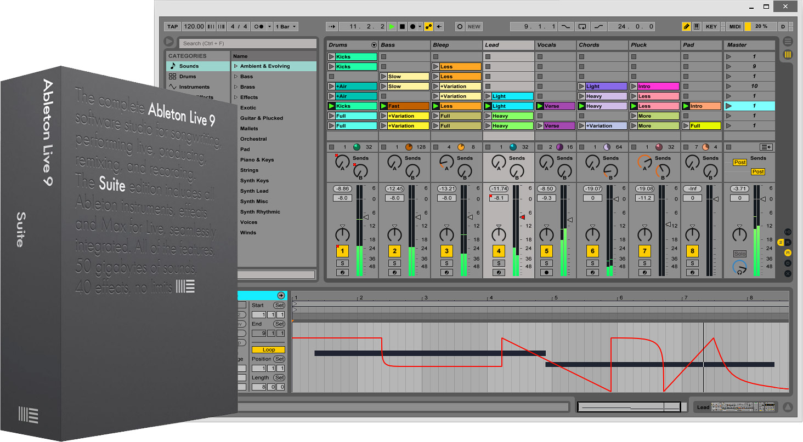Expand the Ambient & Evolving folder
This screenshot has height=442, width=803.
[x=236, y=66]
